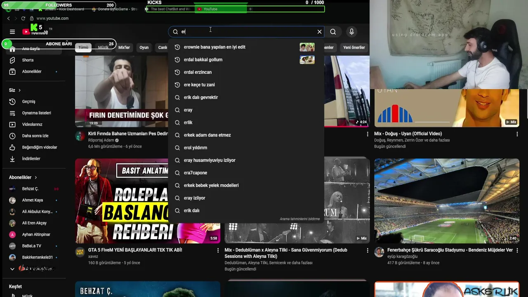This screenshot has height=297, width=528.
Task: Select the Oyun filter chip
Action: (x=144, y=47)
